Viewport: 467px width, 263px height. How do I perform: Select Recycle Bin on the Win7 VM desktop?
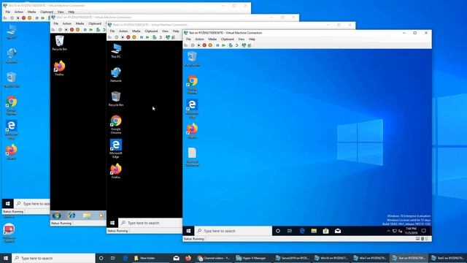pyautogui.click(x=60, y=43)
